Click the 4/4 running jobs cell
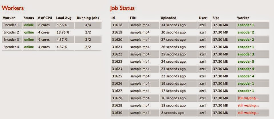This screenshot has height=119, width=274. tap(88, 25)
